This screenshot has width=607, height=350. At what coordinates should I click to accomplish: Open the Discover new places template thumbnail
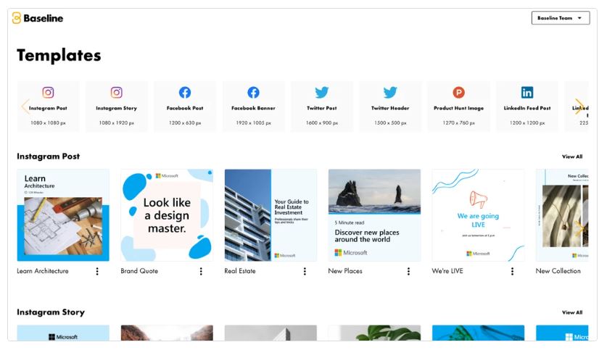(x=374, y=215)
